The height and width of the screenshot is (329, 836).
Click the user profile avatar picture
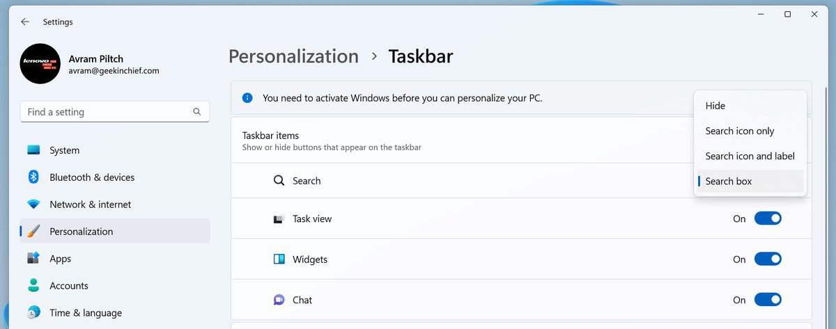pos(40,64)
